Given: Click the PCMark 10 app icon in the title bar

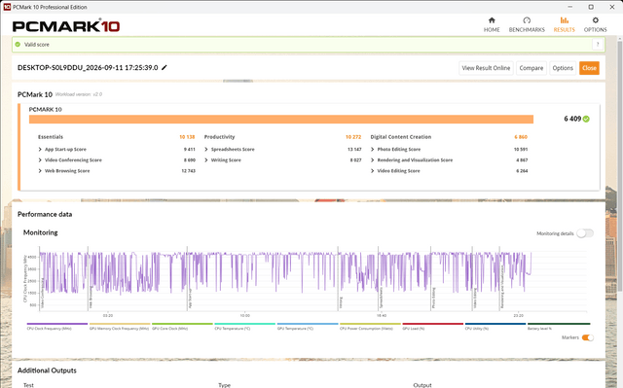Looking at the screenshot, I should [7, 7].
